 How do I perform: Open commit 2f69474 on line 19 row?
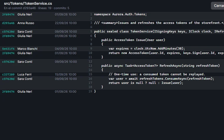click(x=8, y=92)
